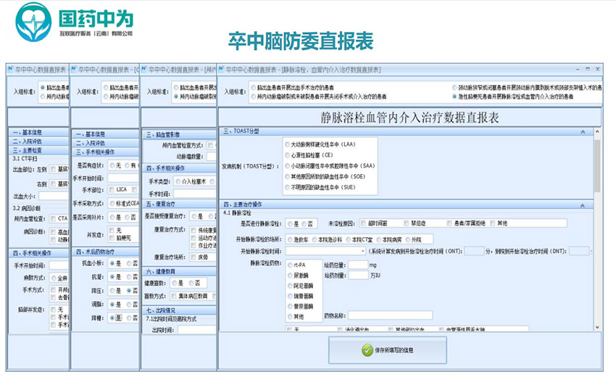Screen dimensions: 616x377
Task: Check LICA for 手术部位 in second window
Action: 112,189
